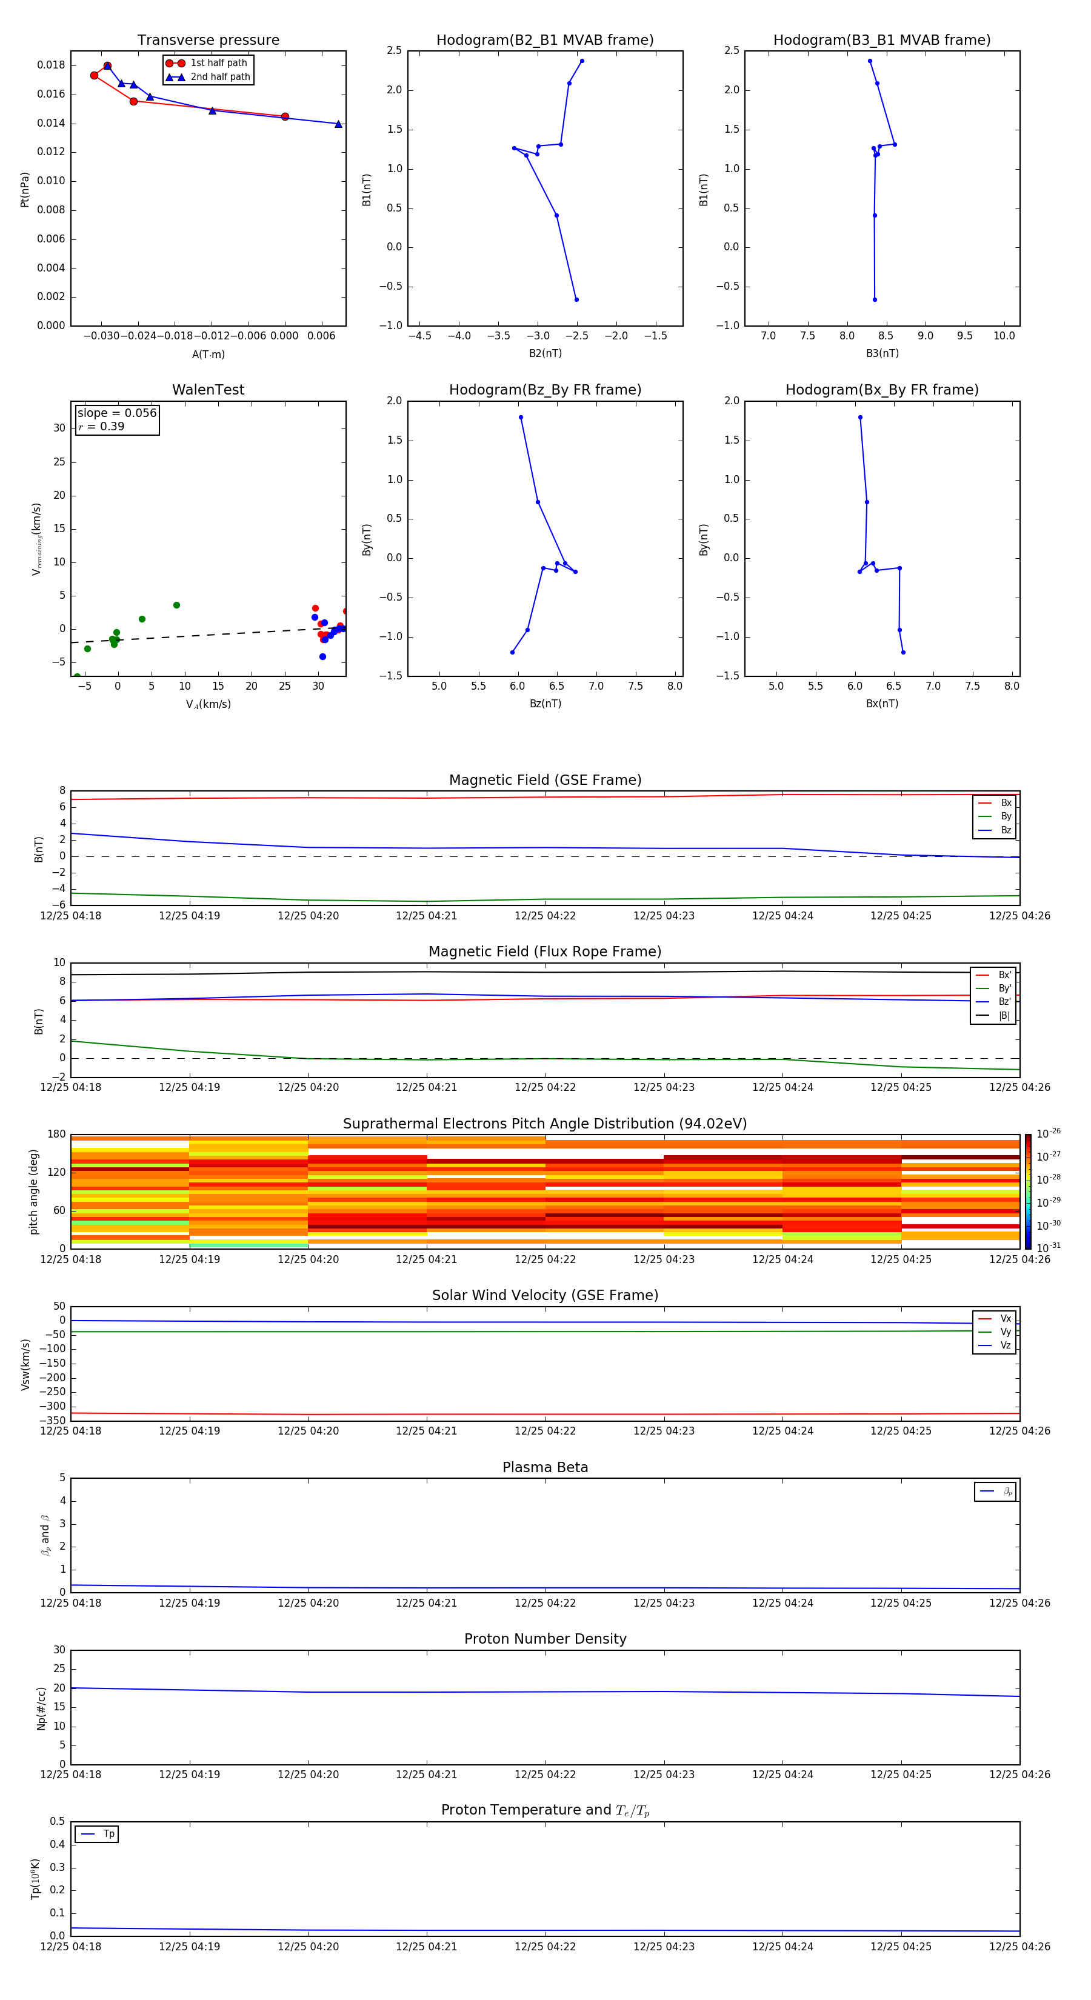Click the 'Hodogram(Bx_By FR frame)' title
Screen dimensions: 1091x2000
(x=882, y=390)
